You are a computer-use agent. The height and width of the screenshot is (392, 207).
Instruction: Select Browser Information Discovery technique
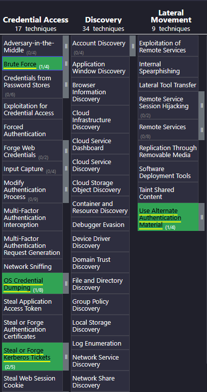click(100, 91)
